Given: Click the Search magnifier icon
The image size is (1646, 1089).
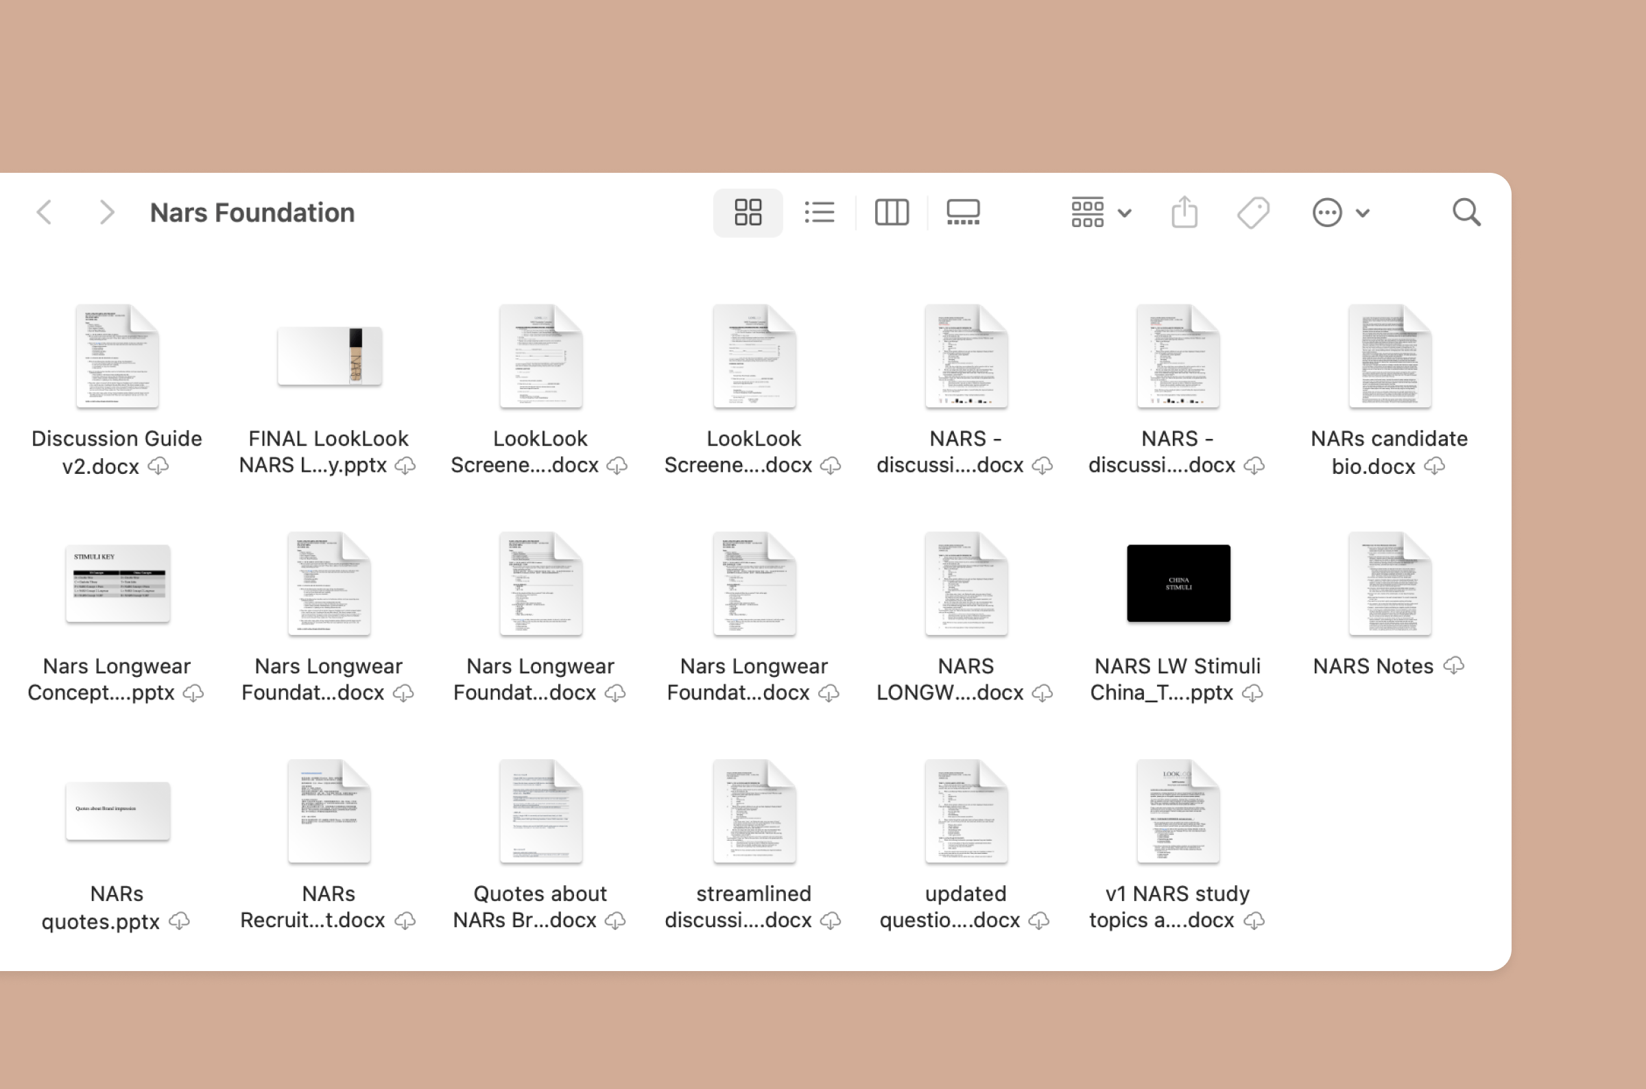Looking at the screenshot, I should 1466,213.
